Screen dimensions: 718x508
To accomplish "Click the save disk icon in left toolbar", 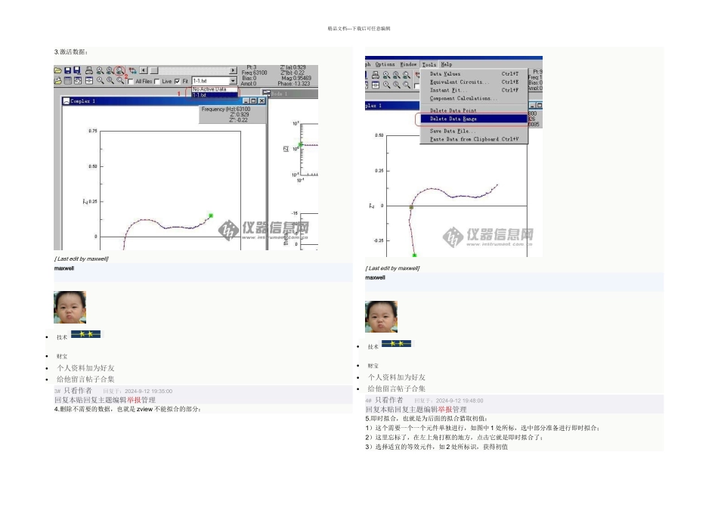I will 68,70.
